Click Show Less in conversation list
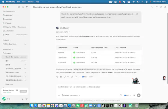 pyautogui.click(x=9, y=84)
